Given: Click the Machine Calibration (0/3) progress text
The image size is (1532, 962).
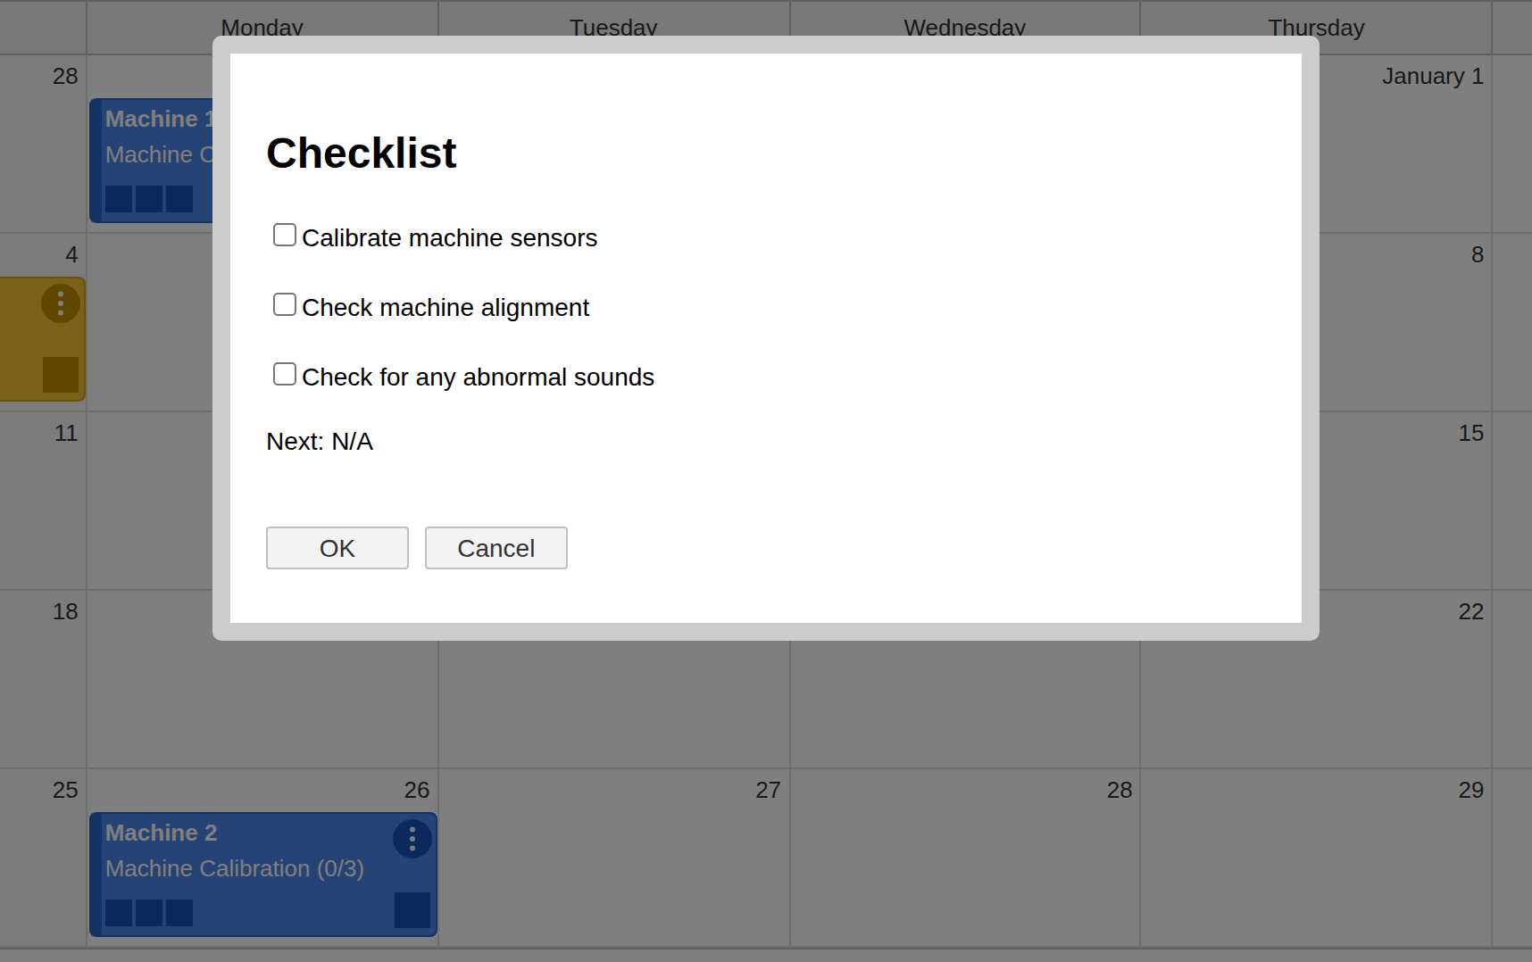Looking at the screenshot, I should click(235, 868).
